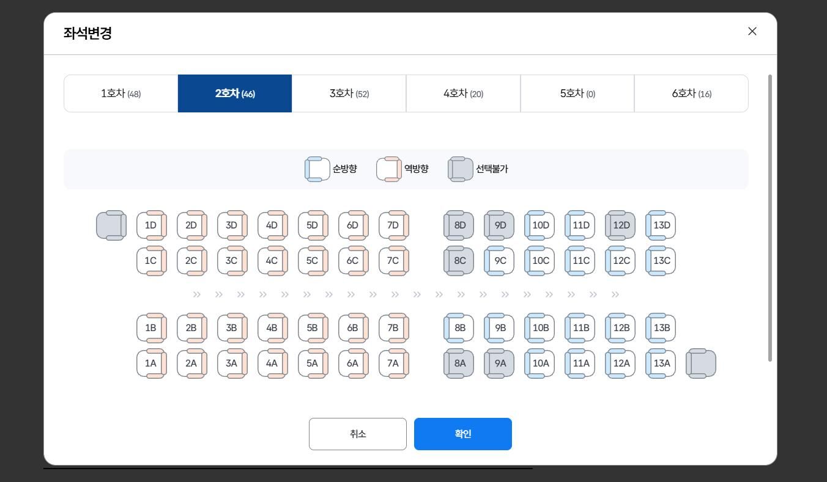Screen dimensions: 827x482
Task: Select seat 5A
Action: (313, 363)
